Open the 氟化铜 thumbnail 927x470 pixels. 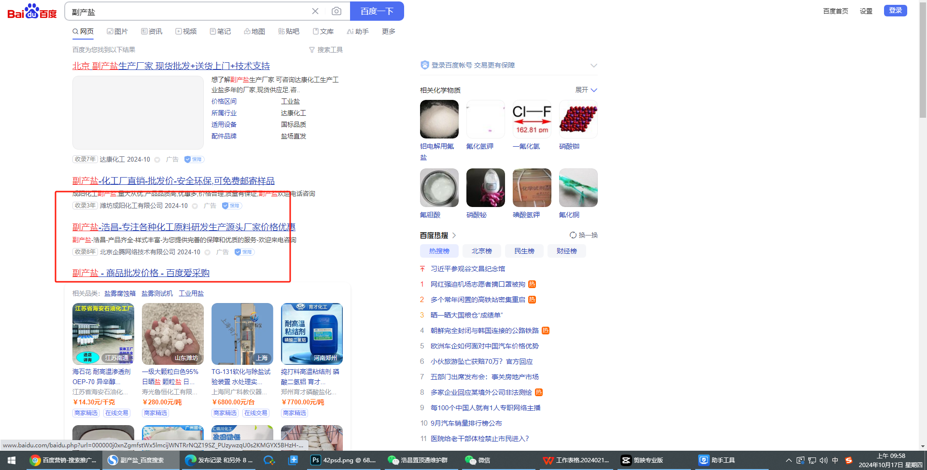578,188
